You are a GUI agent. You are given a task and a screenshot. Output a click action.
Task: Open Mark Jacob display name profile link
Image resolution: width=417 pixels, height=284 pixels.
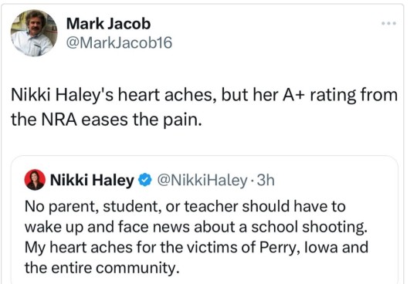(109, 24)
